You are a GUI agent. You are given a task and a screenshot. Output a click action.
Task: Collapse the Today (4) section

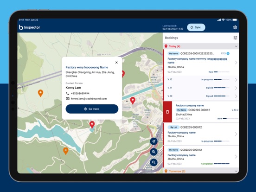pyautogui.click(x=236, y=46)
